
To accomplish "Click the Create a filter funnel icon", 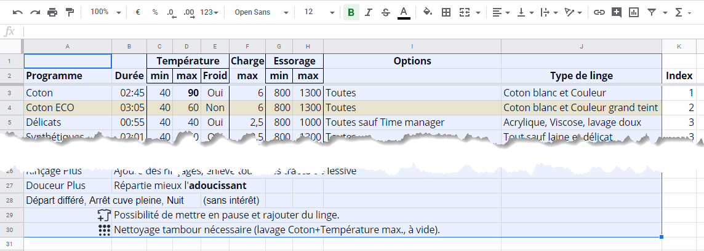I will tap(652, 12).
